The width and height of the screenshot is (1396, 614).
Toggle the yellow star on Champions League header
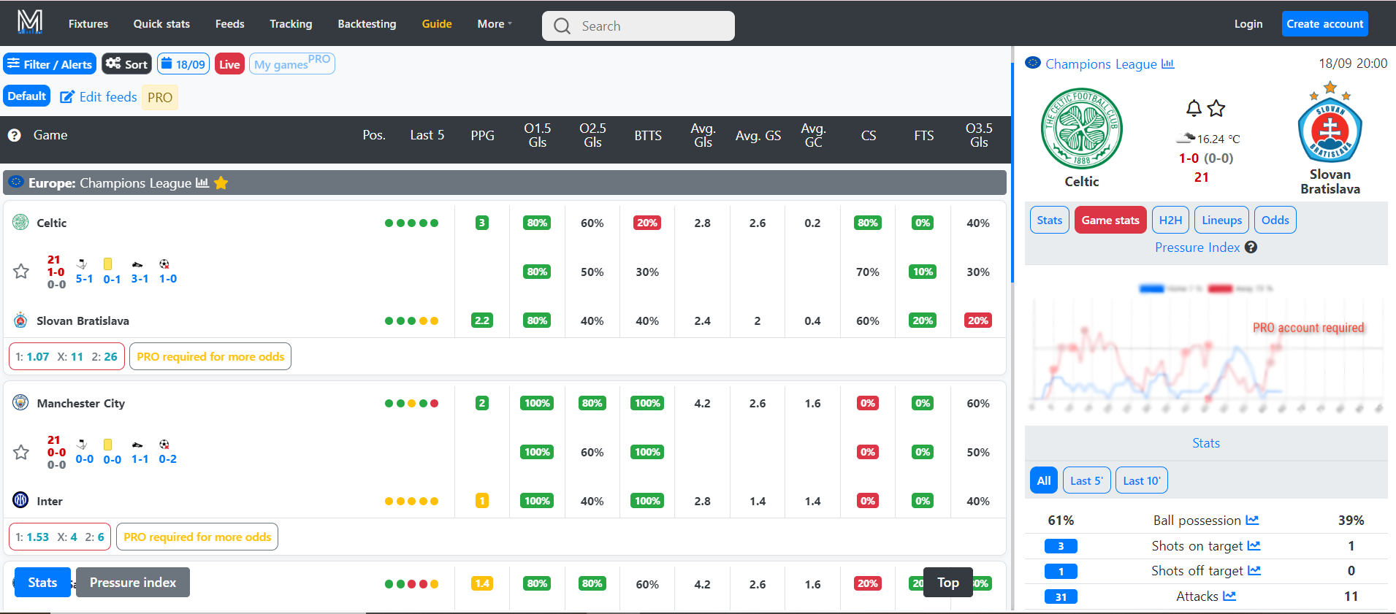[221, 183]
